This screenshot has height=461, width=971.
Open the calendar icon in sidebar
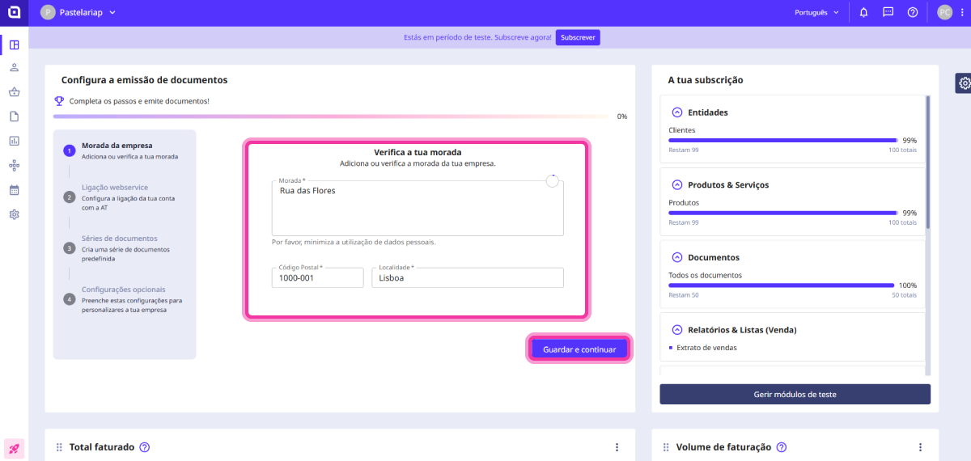(x=14, y=190)
